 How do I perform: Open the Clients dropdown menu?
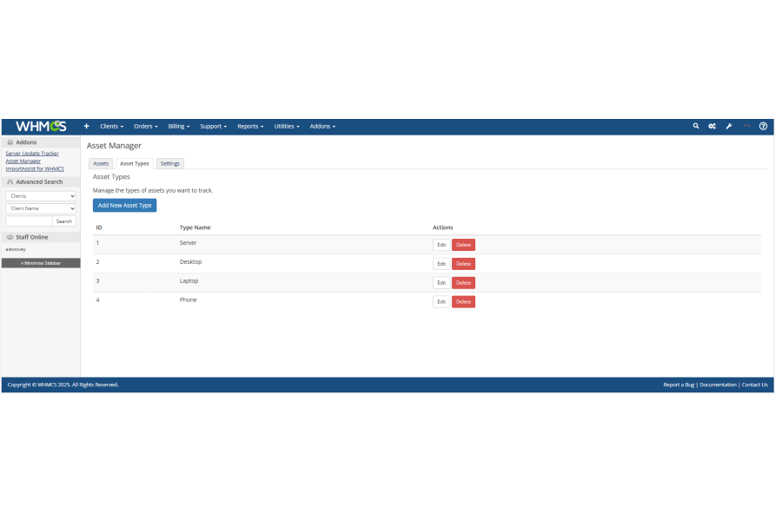(x=111, y=127)
